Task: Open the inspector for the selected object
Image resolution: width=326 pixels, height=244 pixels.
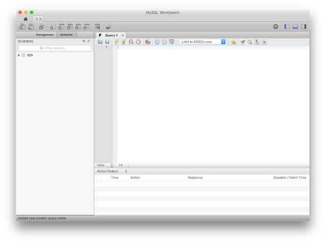Action: click(42, 27)
